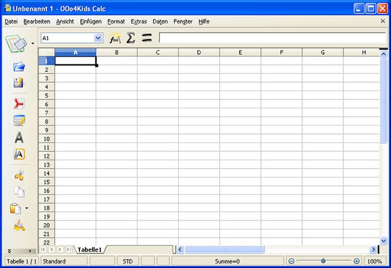Expand the toolbar overflow double chevron
The height and width of the screenshot is (268, 391).
(9, 251)
